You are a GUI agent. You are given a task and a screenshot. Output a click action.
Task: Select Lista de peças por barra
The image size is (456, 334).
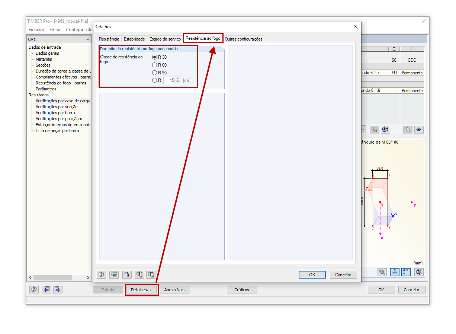pyautogui.click(x=57, y=131)
